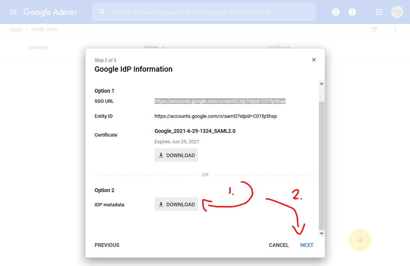
Task: Download the Option 1 certificate
Action: click(176, 155)
